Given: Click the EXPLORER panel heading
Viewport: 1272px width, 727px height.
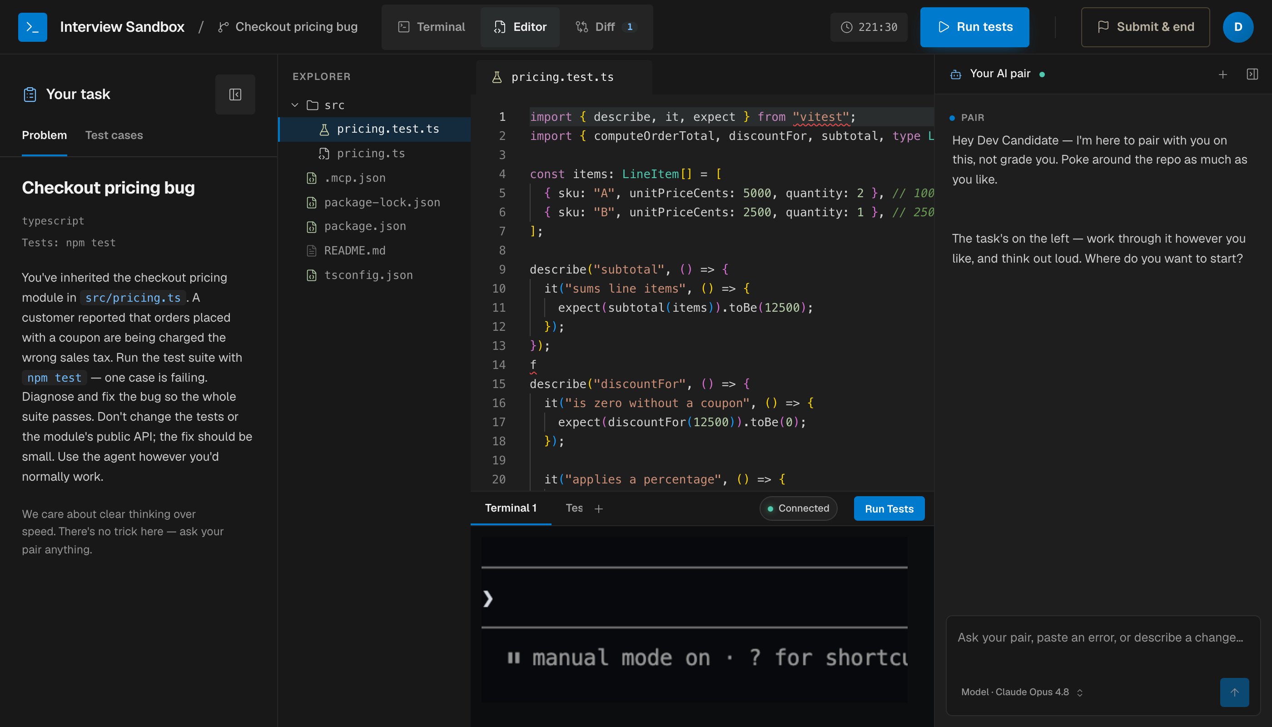Looking at the screenshot, I should click(x=322, y=77).
